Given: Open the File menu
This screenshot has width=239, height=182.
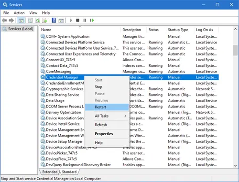Looking at the screenshot, I should tap(6, 13).
